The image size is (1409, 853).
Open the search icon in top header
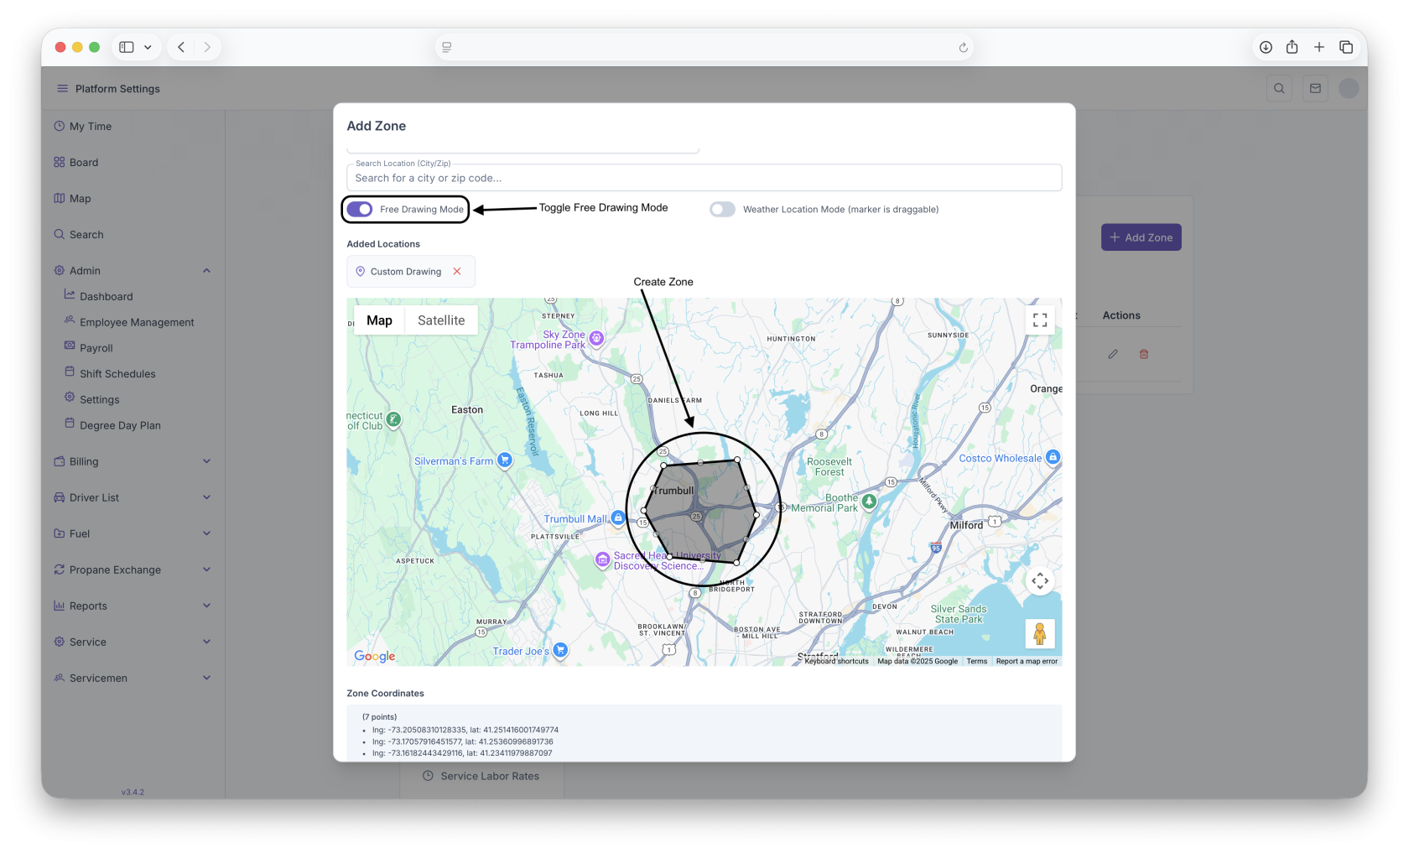click(x=1279, y=89)
